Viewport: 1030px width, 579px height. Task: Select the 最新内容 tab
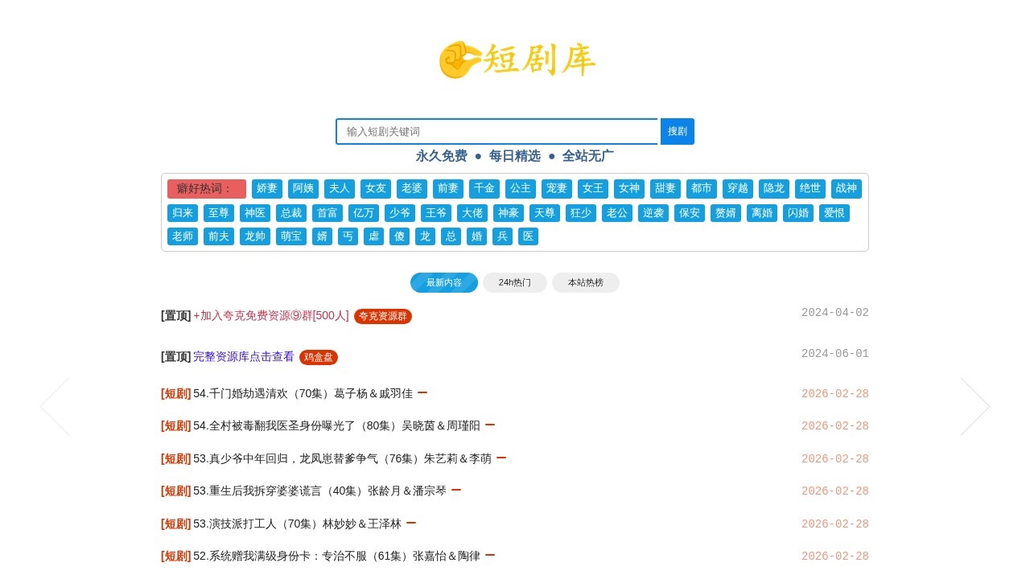[x=443, y=282]
